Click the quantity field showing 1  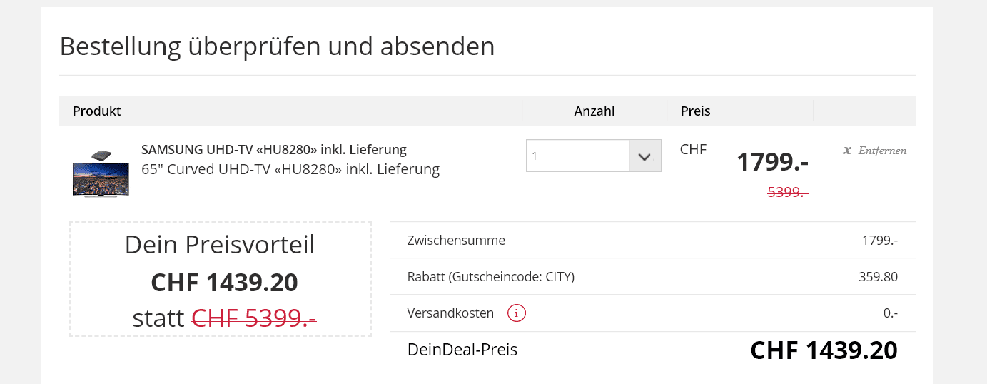tap(577, 156)
